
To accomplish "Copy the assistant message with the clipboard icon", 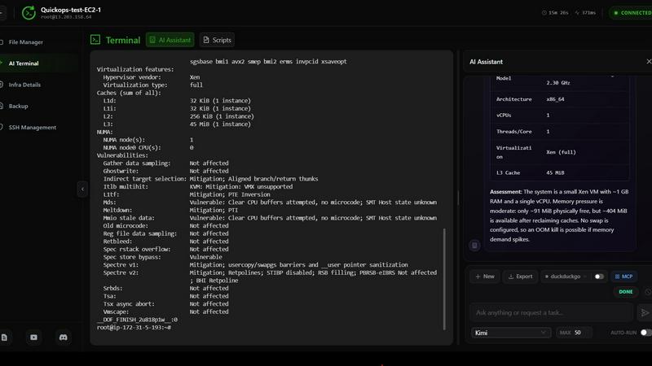I will (x=474, y=246).
